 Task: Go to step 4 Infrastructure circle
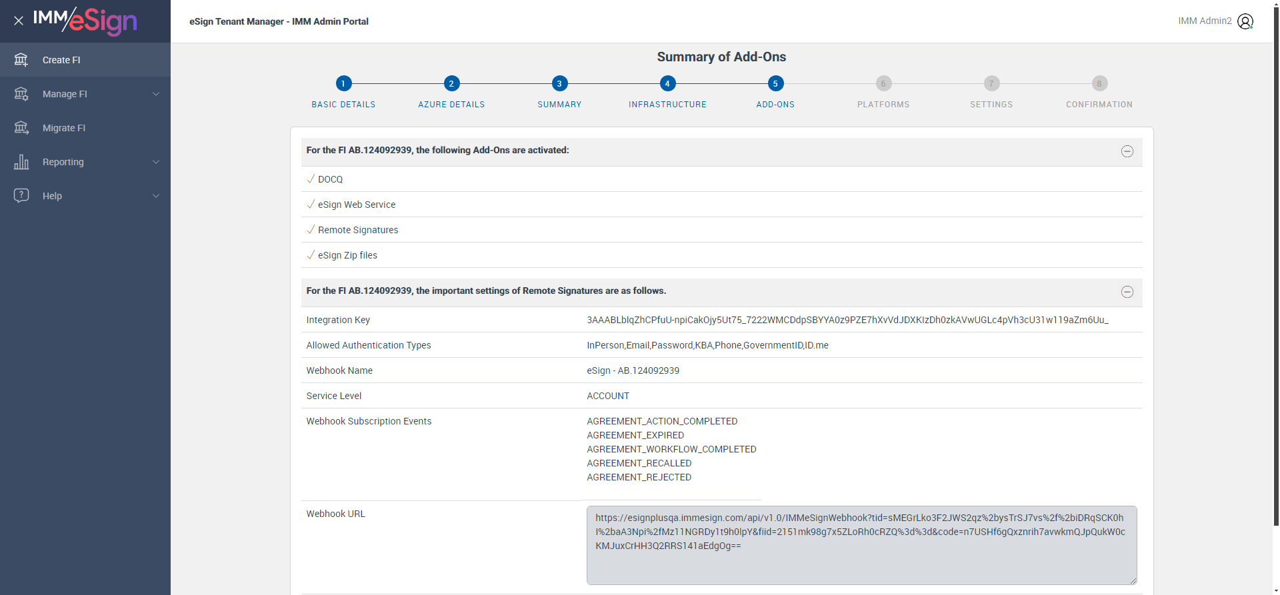coord(667,83)
